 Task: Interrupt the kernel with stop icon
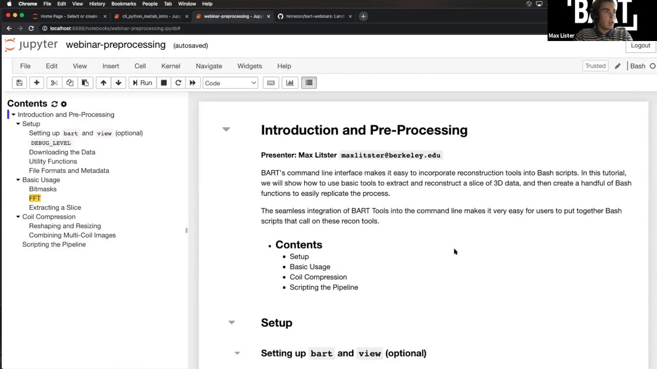(x=164, y=83)
